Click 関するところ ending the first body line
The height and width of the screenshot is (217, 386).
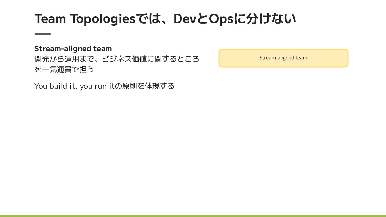coord(177,59)
